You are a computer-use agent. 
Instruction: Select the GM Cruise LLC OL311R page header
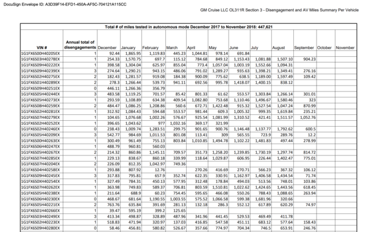pos(279,10)
